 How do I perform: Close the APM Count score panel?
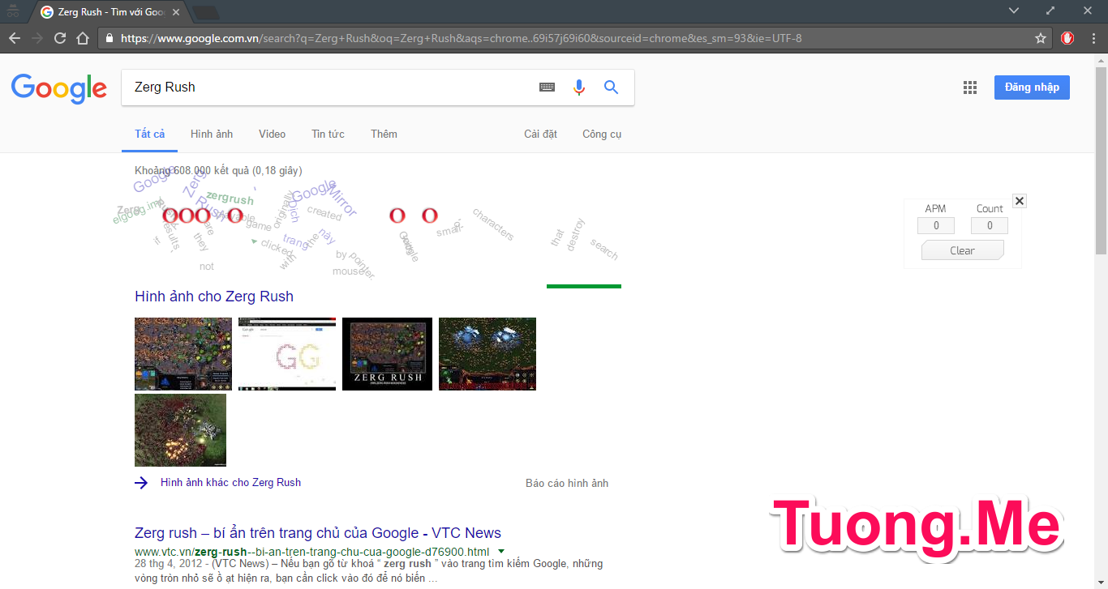[x=1020, y=201]
